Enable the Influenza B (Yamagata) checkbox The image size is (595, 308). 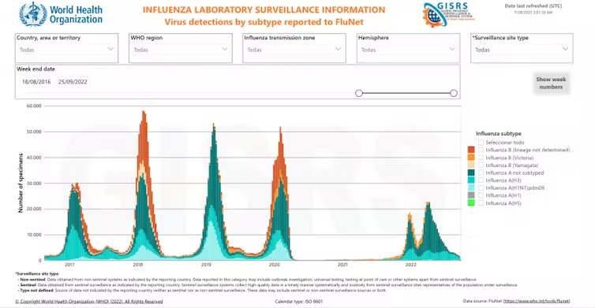[481, 165]
